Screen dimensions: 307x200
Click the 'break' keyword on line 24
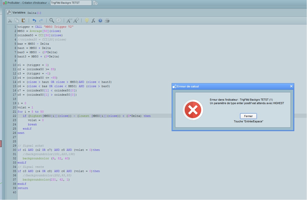pyautogui.click(x=32, y=124)
